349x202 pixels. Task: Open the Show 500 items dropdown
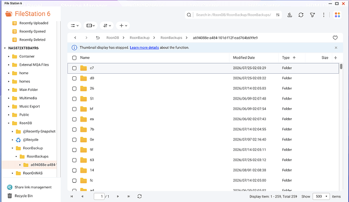[321, 196]
